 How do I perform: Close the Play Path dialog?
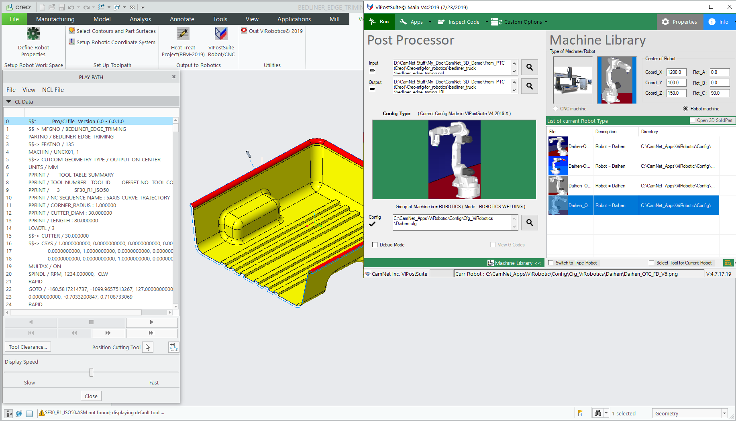174,76
